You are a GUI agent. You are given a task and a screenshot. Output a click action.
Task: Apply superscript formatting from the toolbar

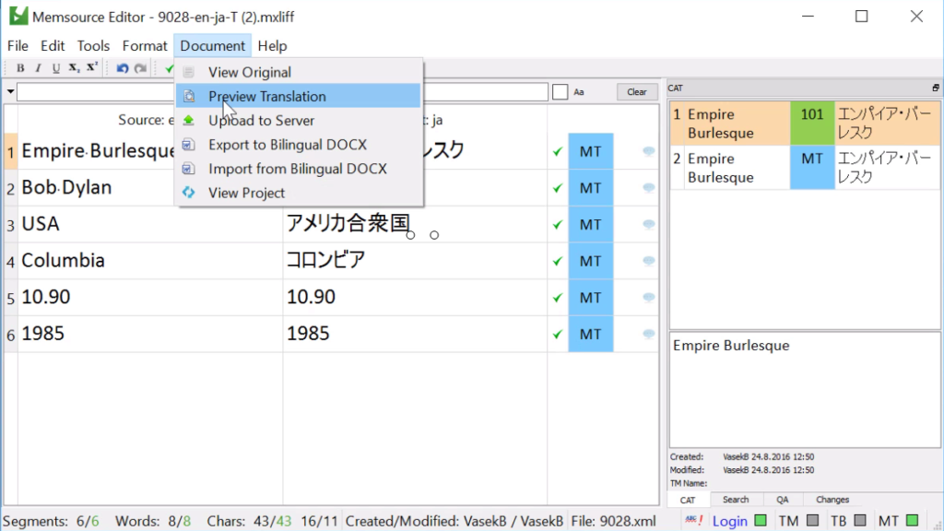point(91,68)
